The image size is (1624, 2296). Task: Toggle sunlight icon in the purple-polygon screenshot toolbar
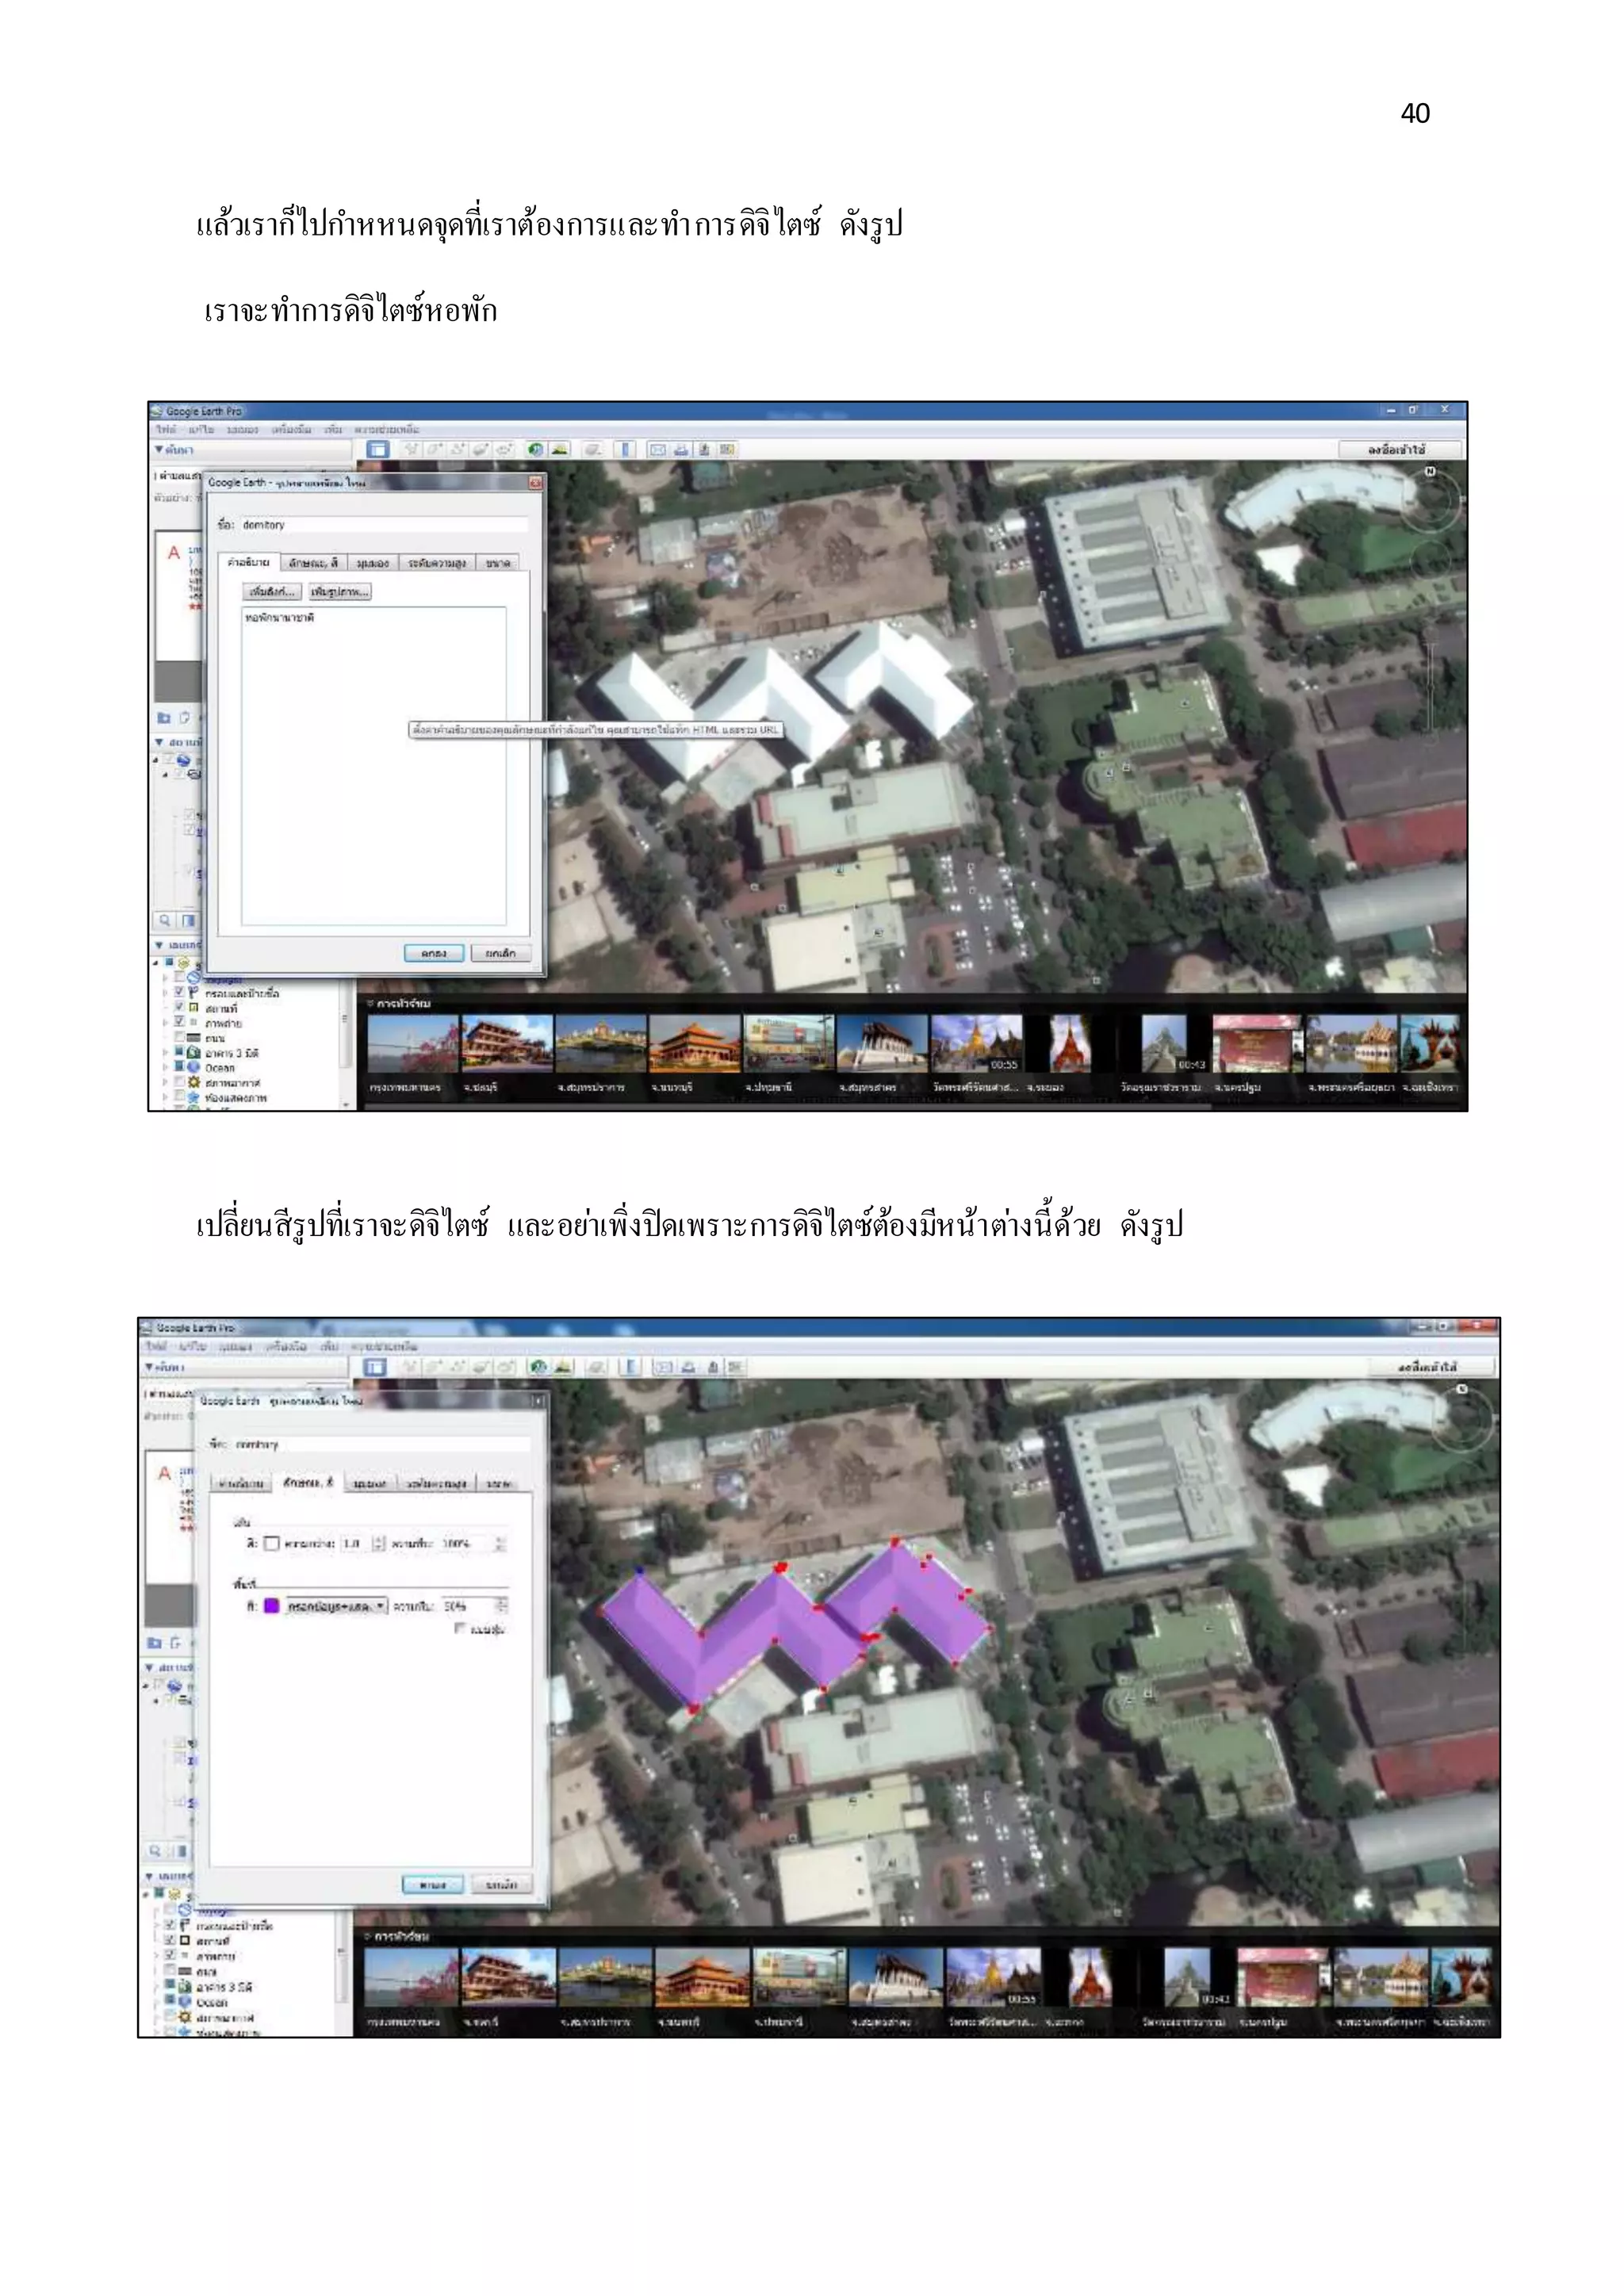pyautogui.click(x=563, y=1367)
